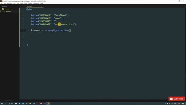The width and height of the screenshot is (186, 105).
Task: Open the Windows Start menu
Action: [2, 104]
